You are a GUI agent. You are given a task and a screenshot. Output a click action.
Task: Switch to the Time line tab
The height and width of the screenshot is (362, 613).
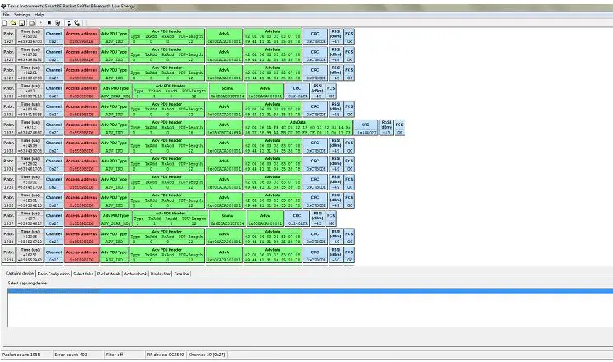tap(181, 274)
